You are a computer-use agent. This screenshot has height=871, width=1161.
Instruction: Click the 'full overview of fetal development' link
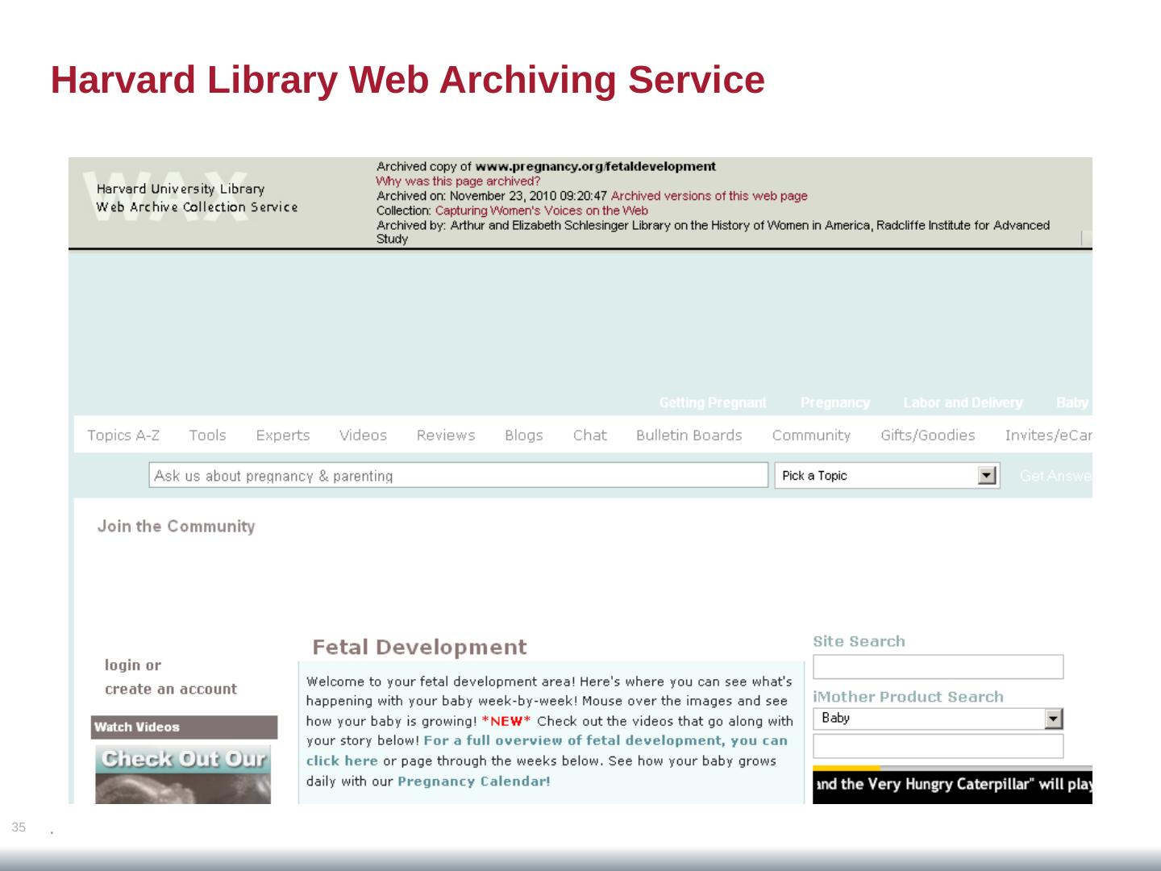[547, 751]
